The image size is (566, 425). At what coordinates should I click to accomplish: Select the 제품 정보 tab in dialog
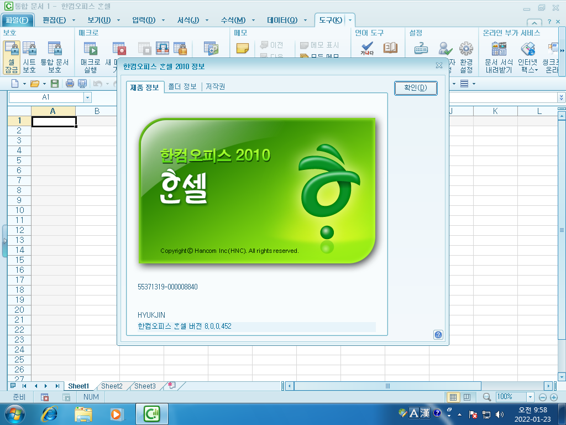(x=145, y=87)
